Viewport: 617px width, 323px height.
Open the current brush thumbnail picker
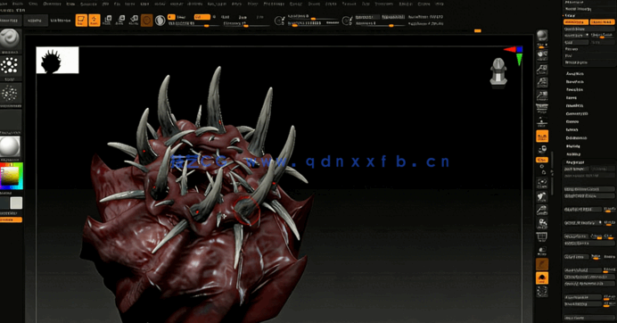11,39
